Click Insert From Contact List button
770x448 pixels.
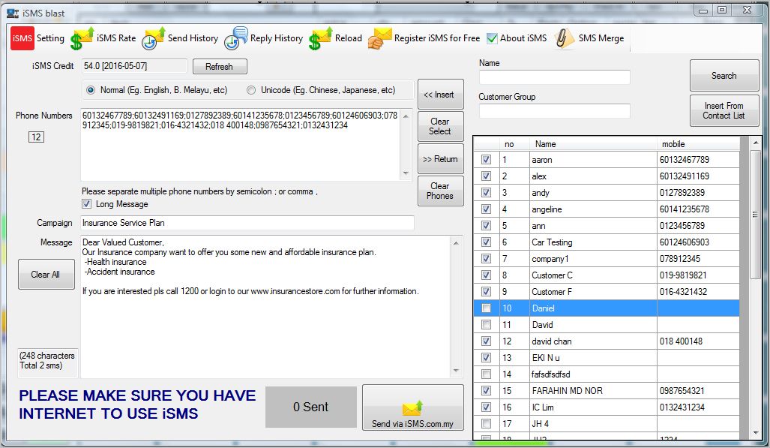click(724, 110)
